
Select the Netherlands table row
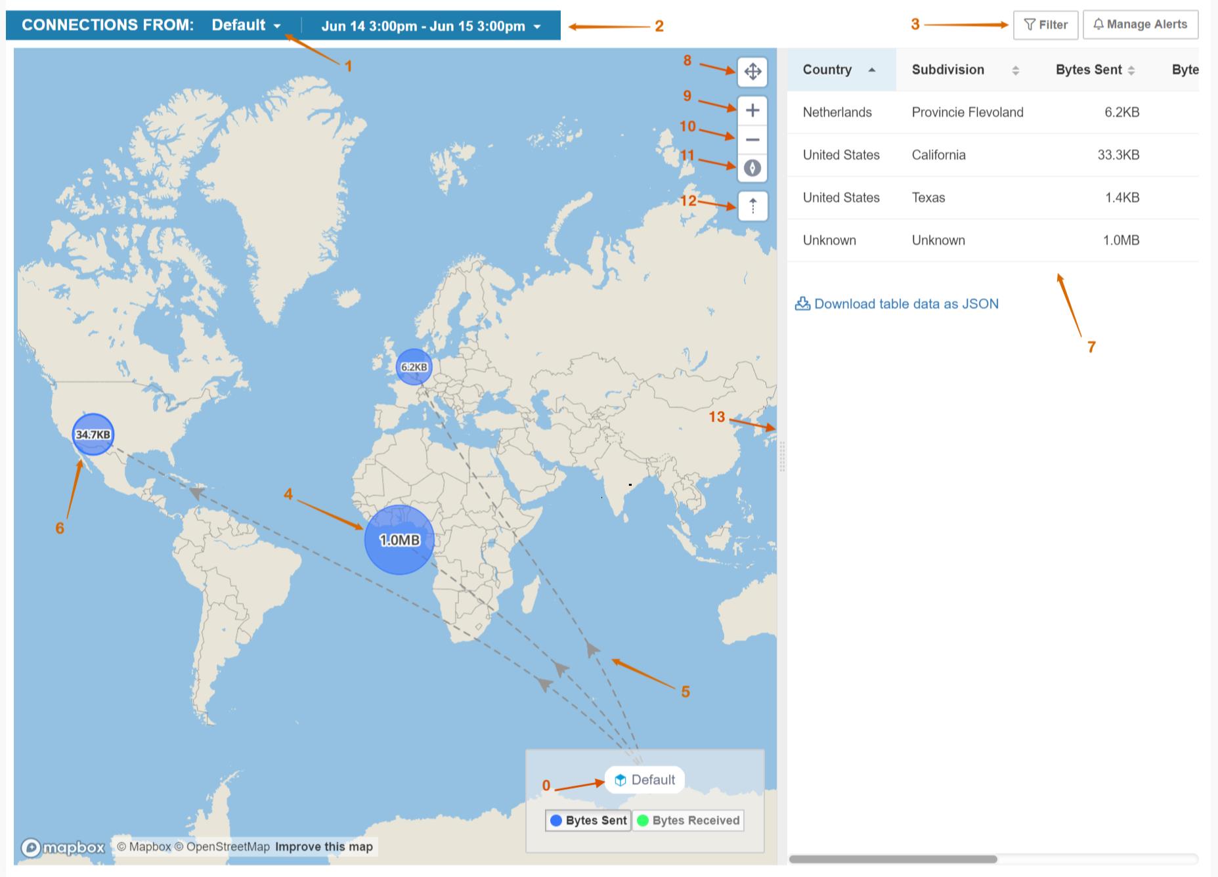coord(993,112)
